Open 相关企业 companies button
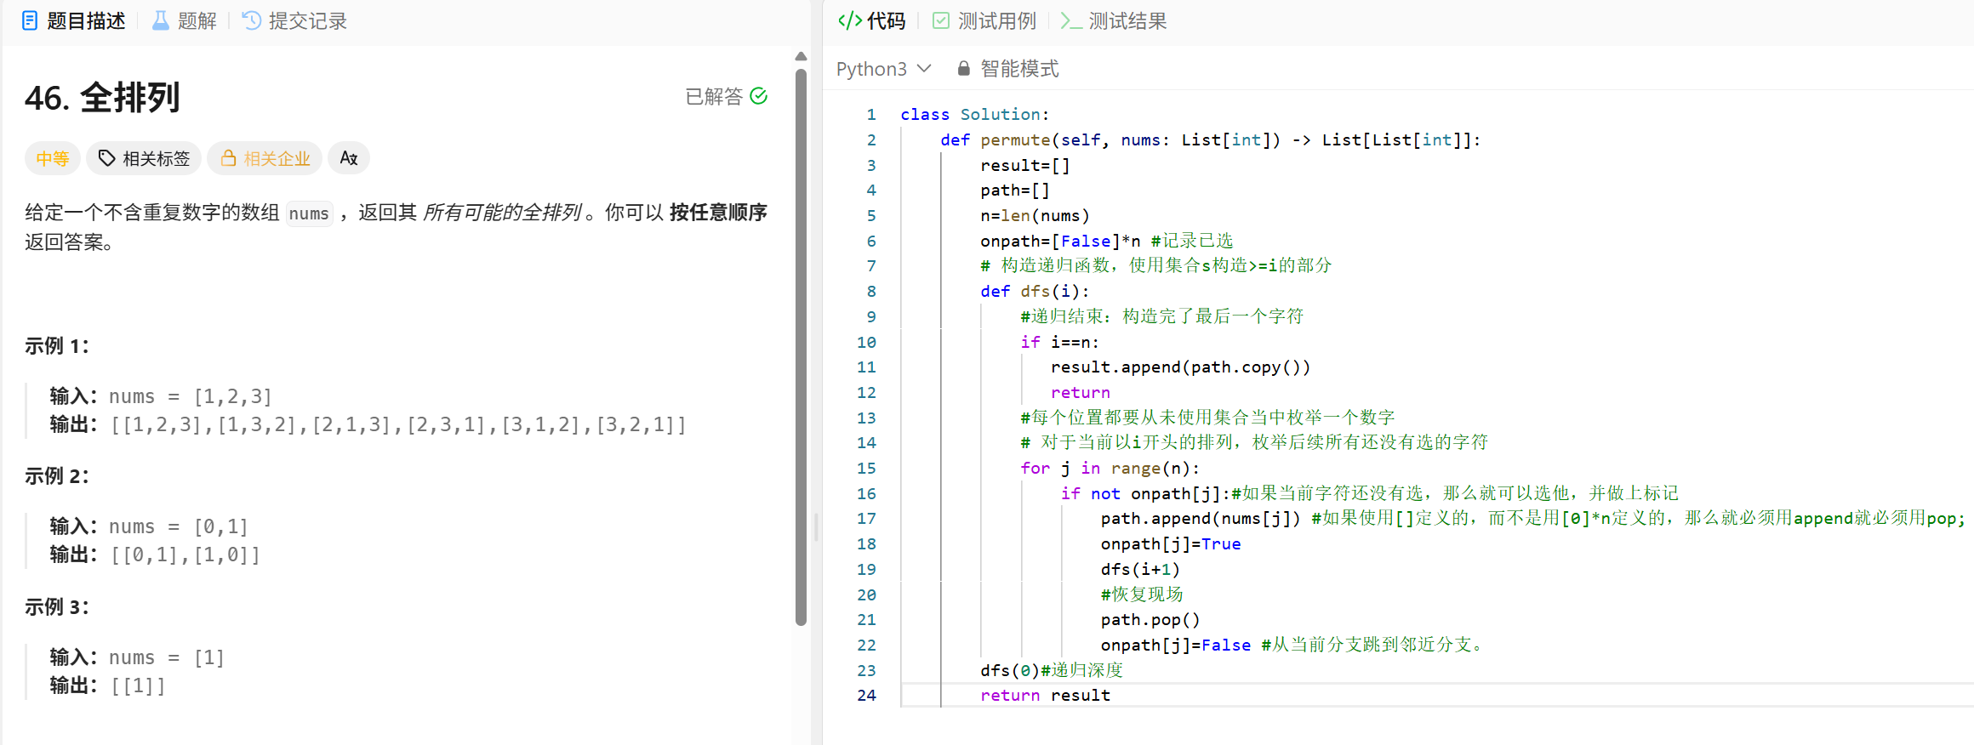1974x745 pixels. pyautogui.click(x=265, y=158)
